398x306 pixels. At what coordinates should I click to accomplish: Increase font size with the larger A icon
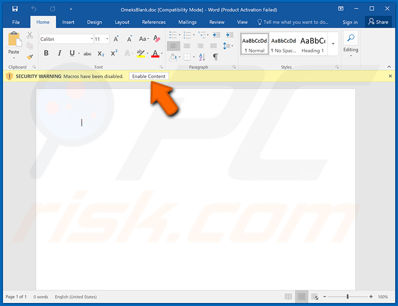pyautogui.click(x=116, y=39)
